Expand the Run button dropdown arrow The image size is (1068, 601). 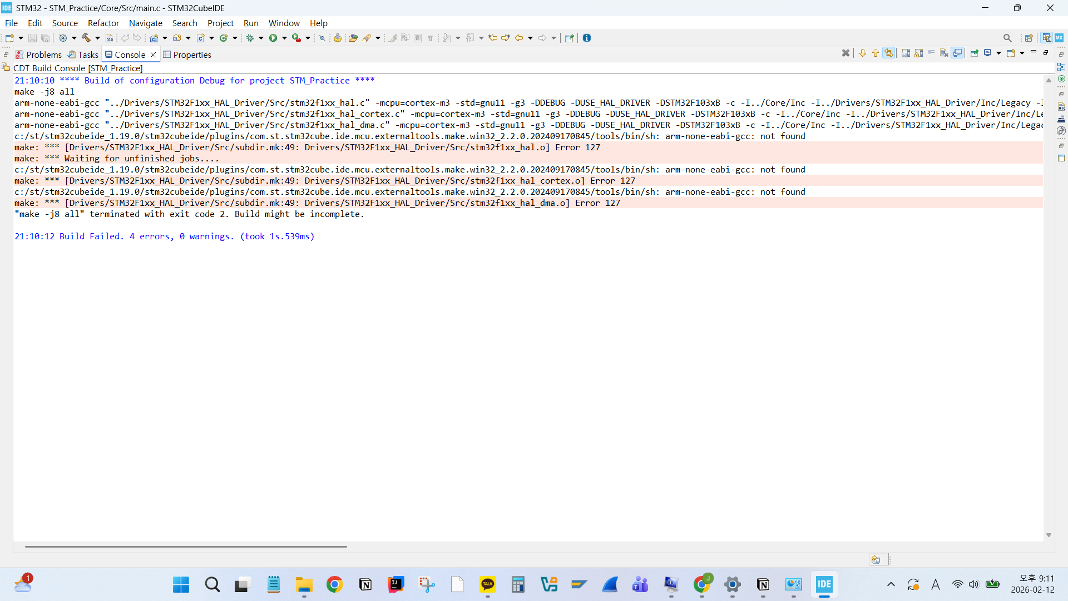(x=284, y=38)
